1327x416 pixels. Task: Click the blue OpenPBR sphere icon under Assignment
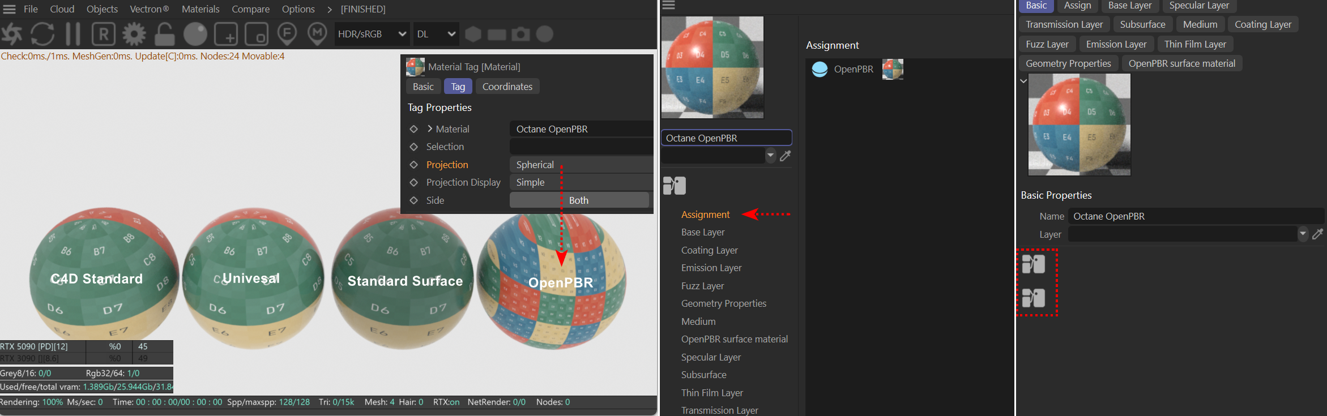click(x=820, y=69)
